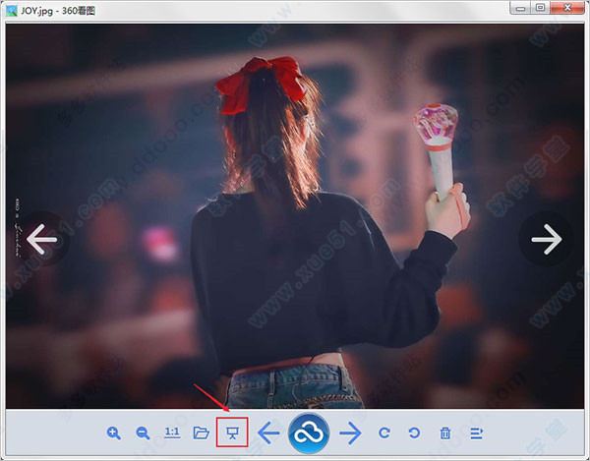
Task: Open a file with the folder icon
Action: pos(202,432)
